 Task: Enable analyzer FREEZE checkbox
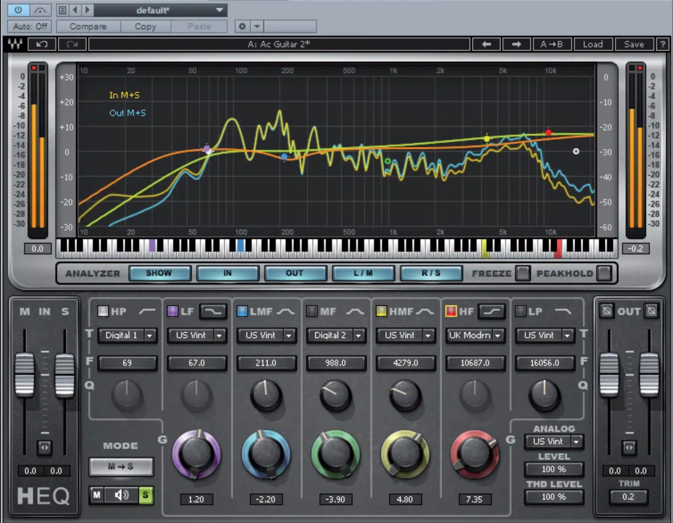(x=522, y=273)
